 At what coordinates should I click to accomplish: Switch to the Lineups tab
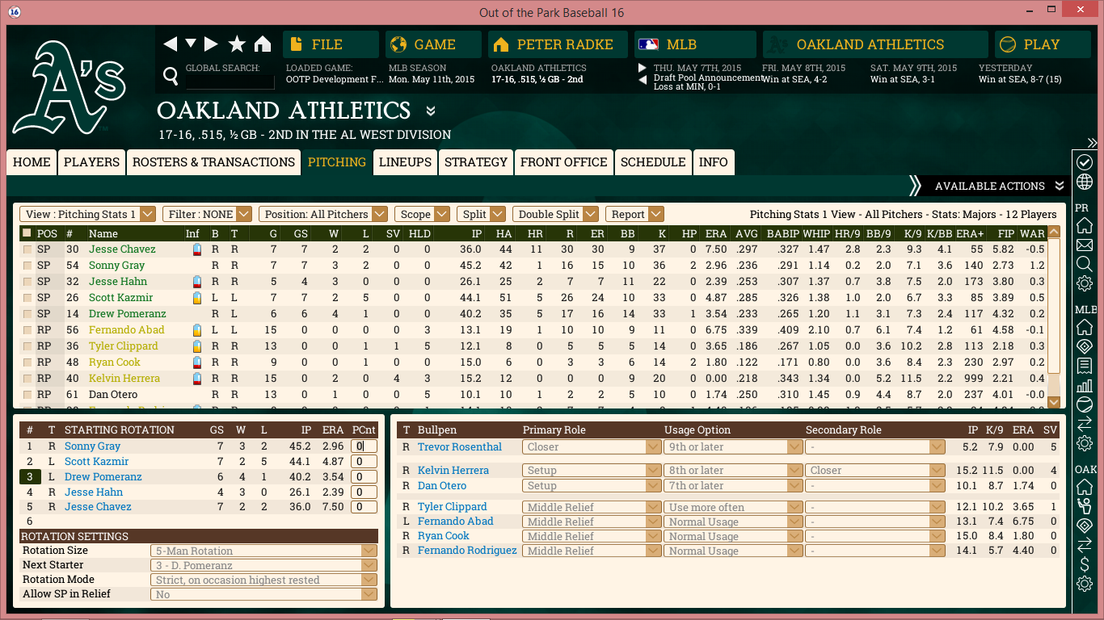click(405, 162)
